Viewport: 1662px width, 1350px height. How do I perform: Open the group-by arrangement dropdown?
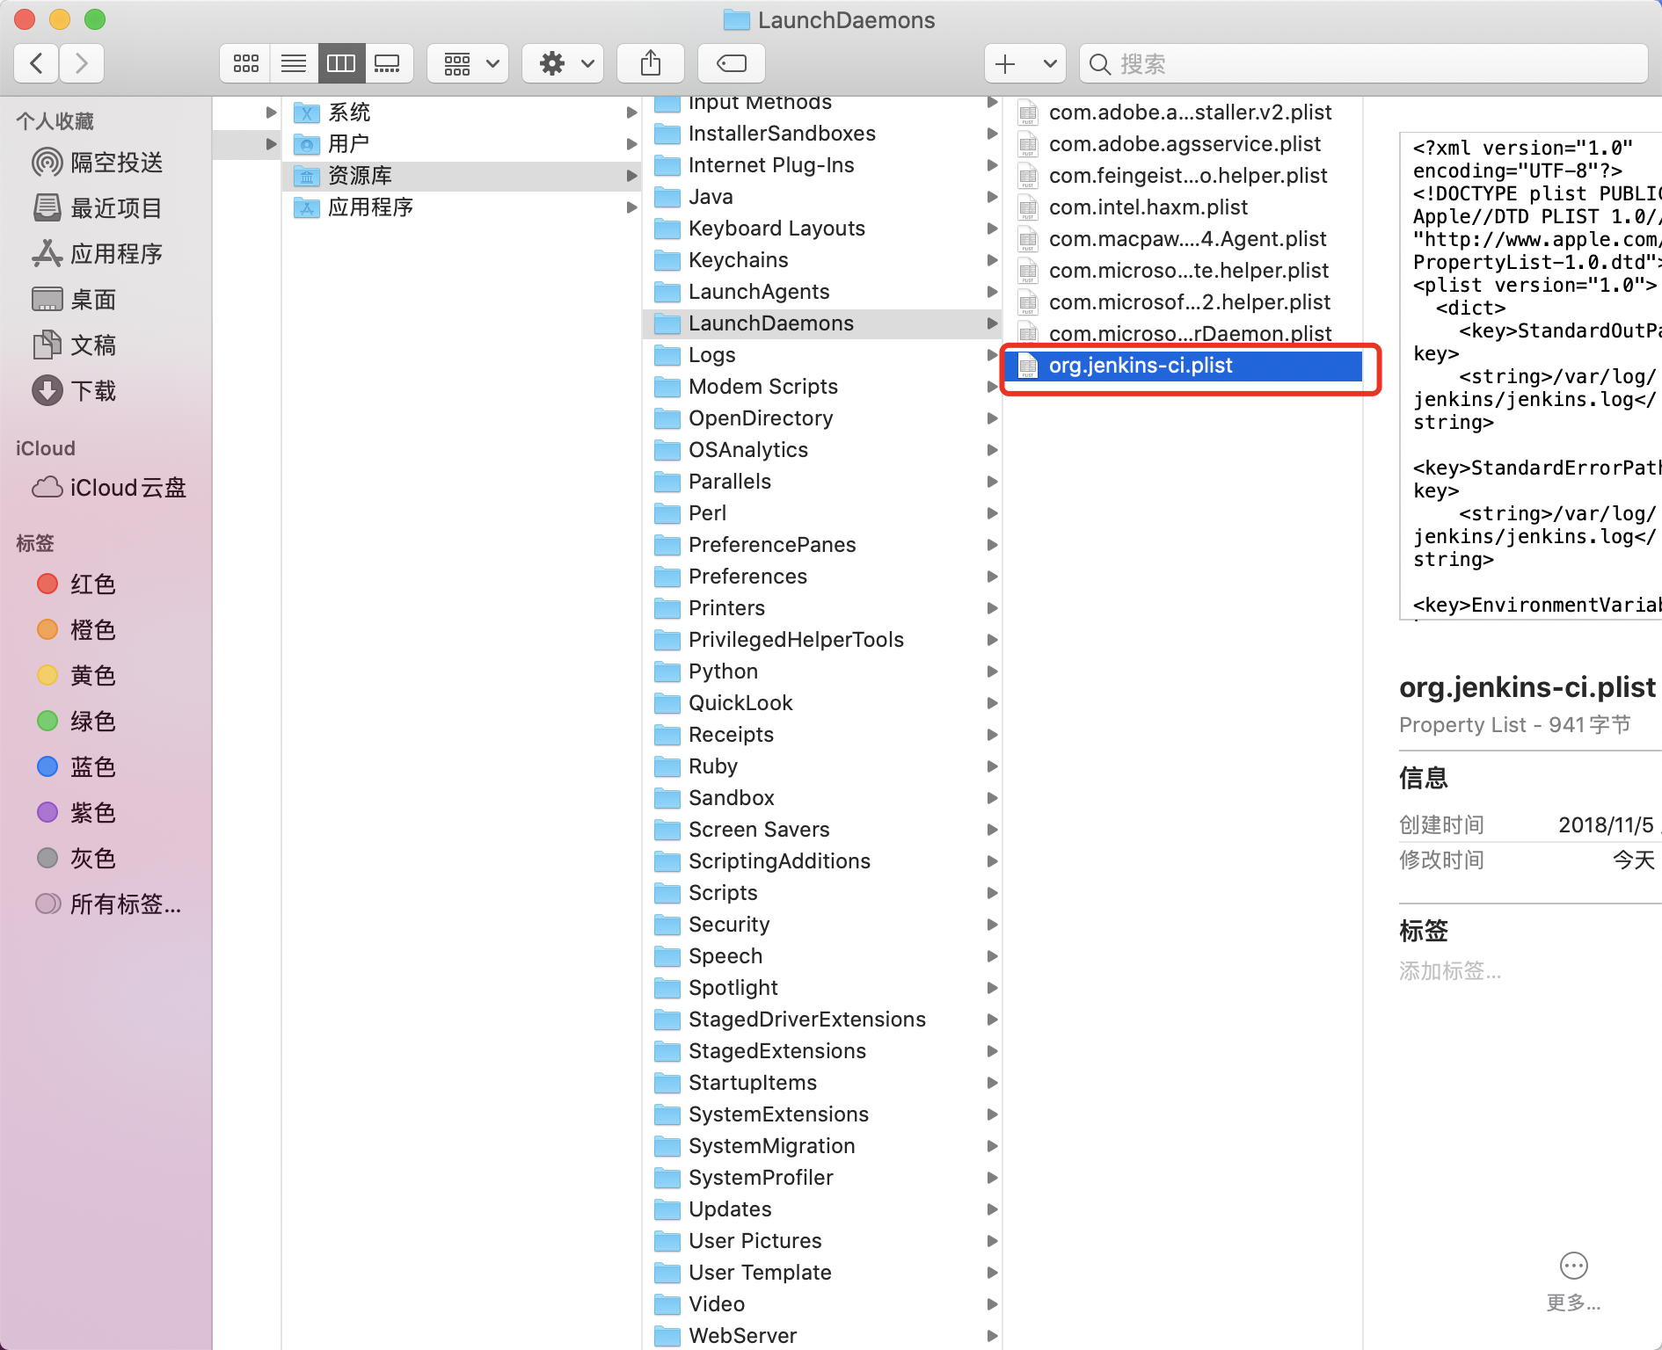point(468,63)
